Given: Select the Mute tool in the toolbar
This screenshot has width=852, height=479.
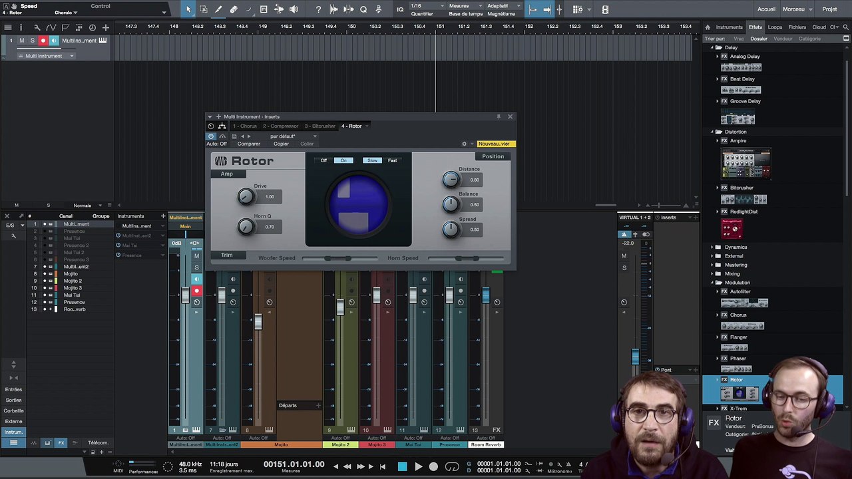Looking at the screenshot, I should (264, 9).
